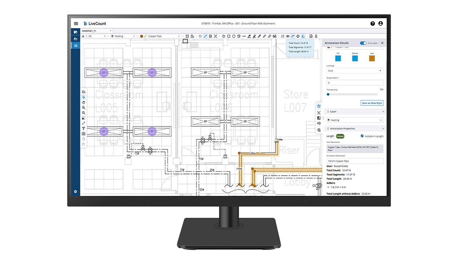Click the export document icon in toolbar

point(311,36)
